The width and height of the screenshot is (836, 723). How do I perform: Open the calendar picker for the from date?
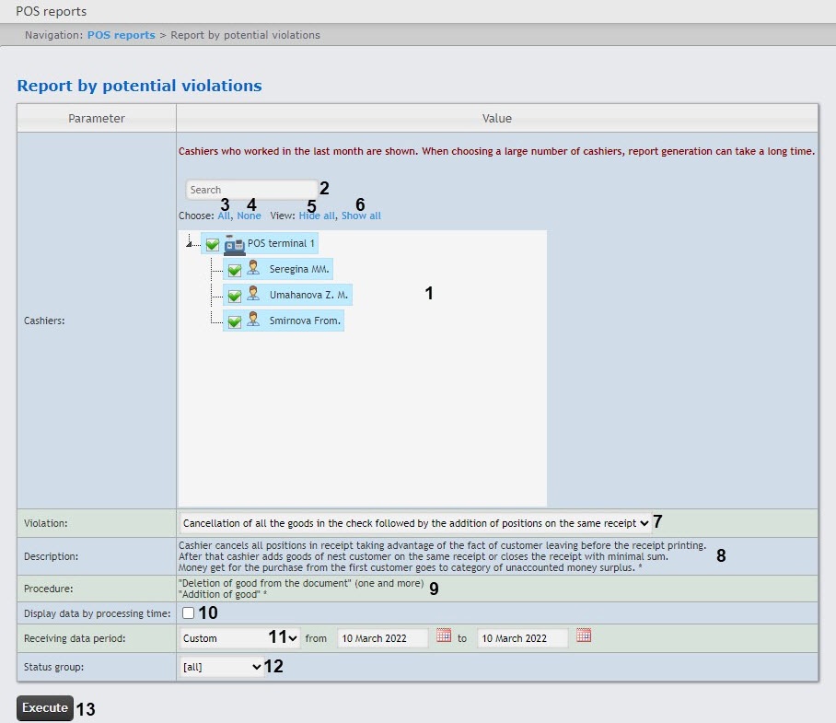click(x=444, y=636)
